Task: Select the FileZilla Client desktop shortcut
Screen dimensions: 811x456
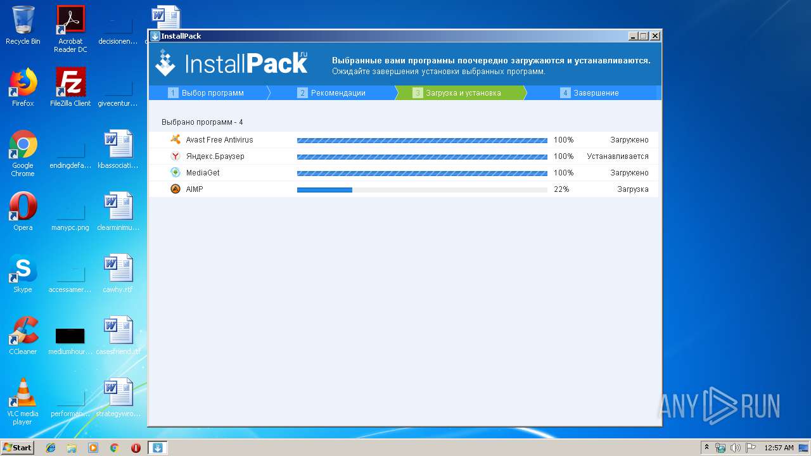Action: 70,87
